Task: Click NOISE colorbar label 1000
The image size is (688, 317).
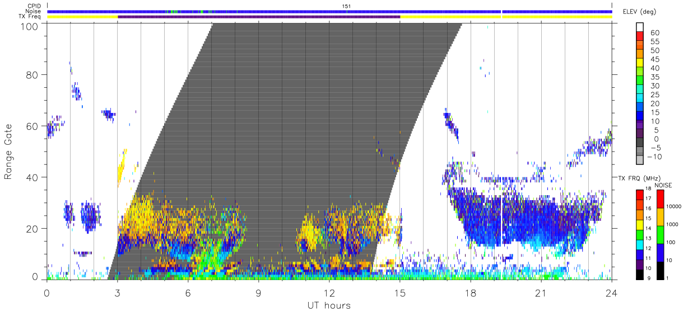Action: pyautogui.click(x=672, y=225)
